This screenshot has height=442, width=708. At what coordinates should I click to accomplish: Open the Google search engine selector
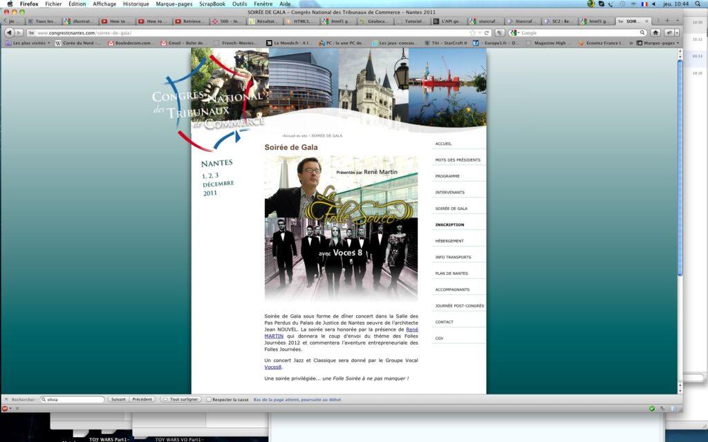point(514,33)
